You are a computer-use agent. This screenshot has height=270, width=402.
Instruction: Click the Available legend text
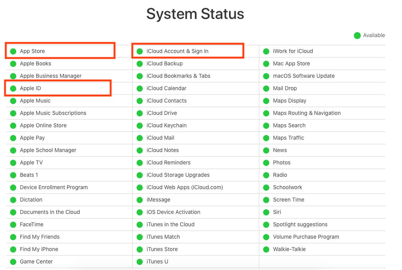click(374, 35)
